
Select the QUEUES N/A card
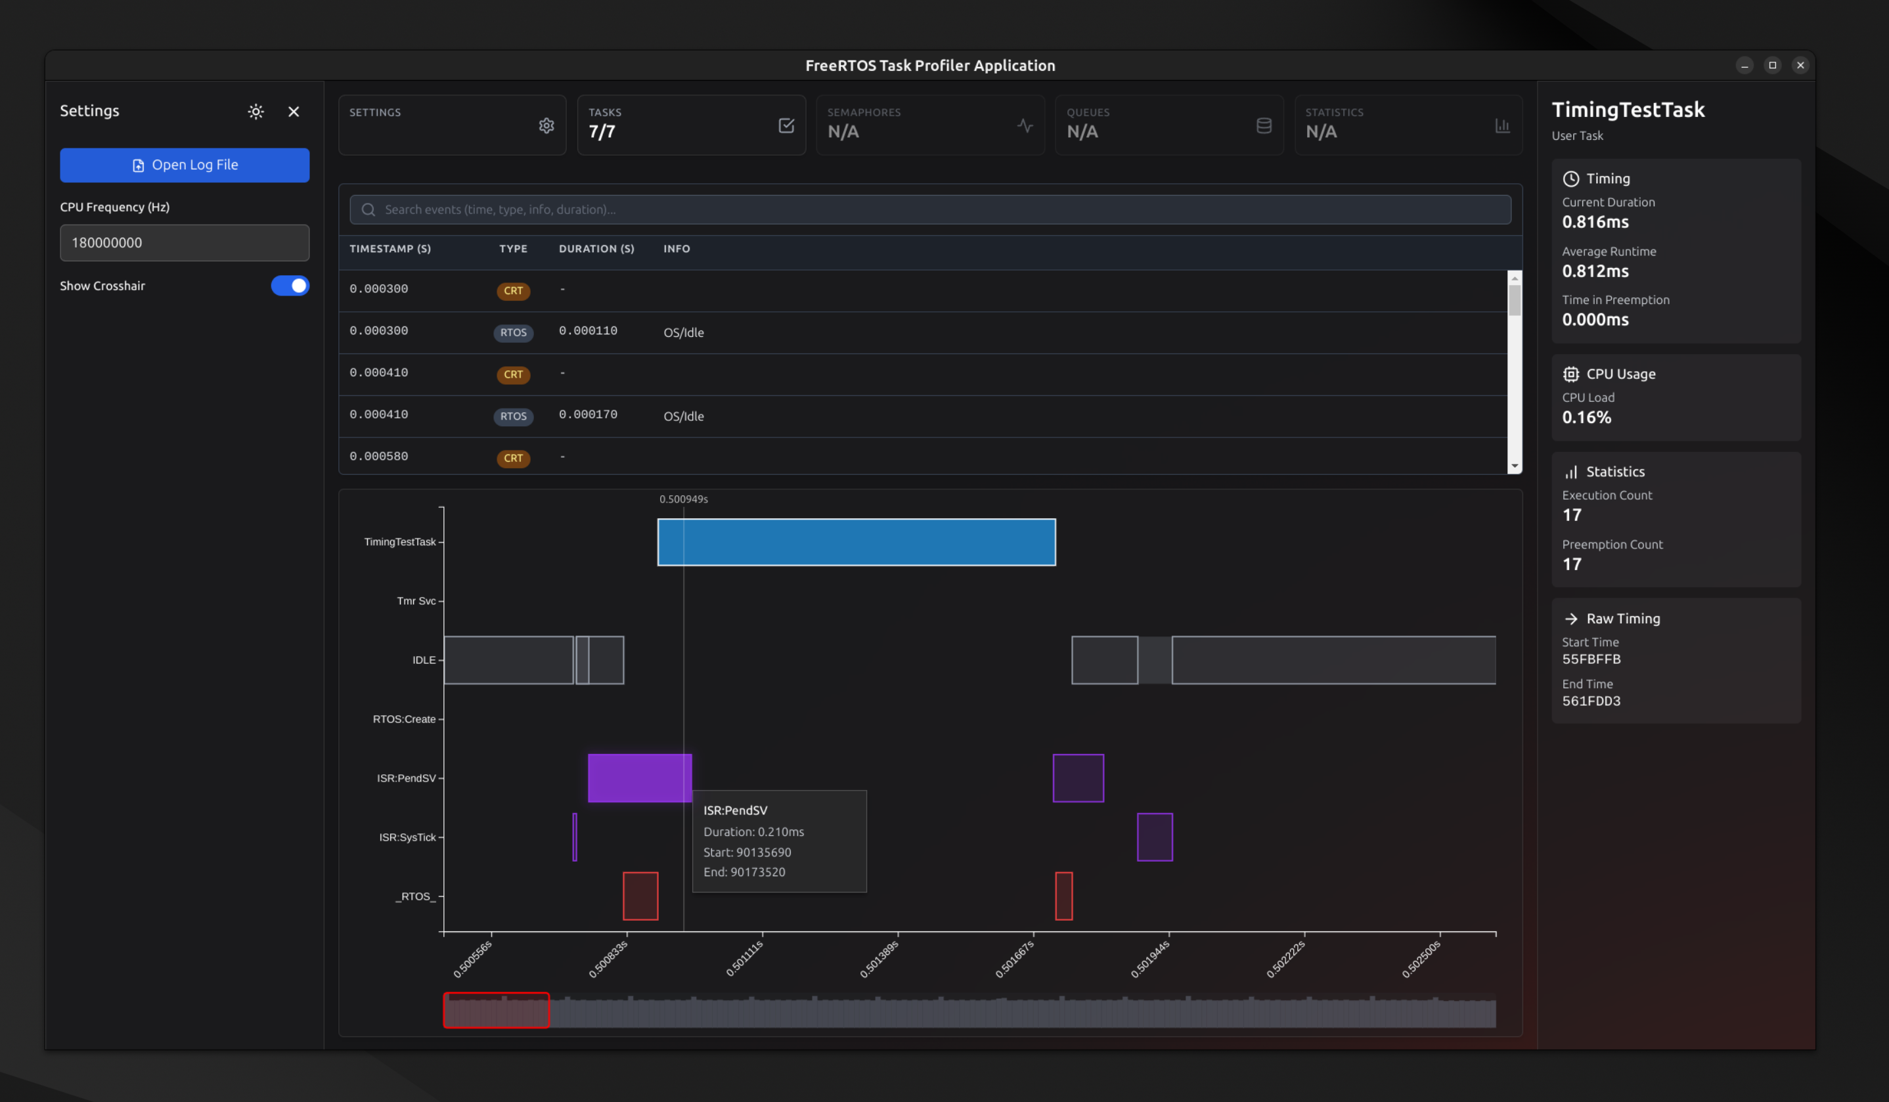point(1169,125)
